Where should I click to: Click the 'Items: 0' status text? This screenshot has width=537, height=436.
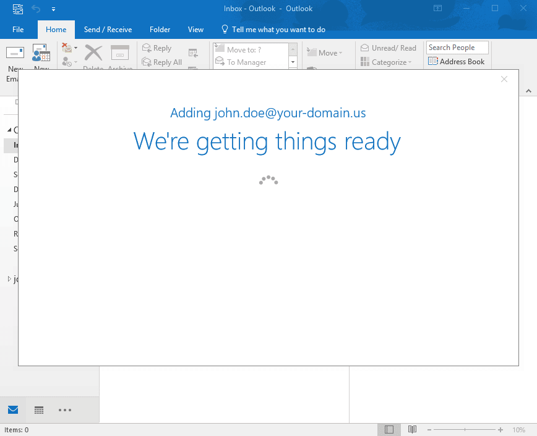pyautogui.click(x=17, y=430)
